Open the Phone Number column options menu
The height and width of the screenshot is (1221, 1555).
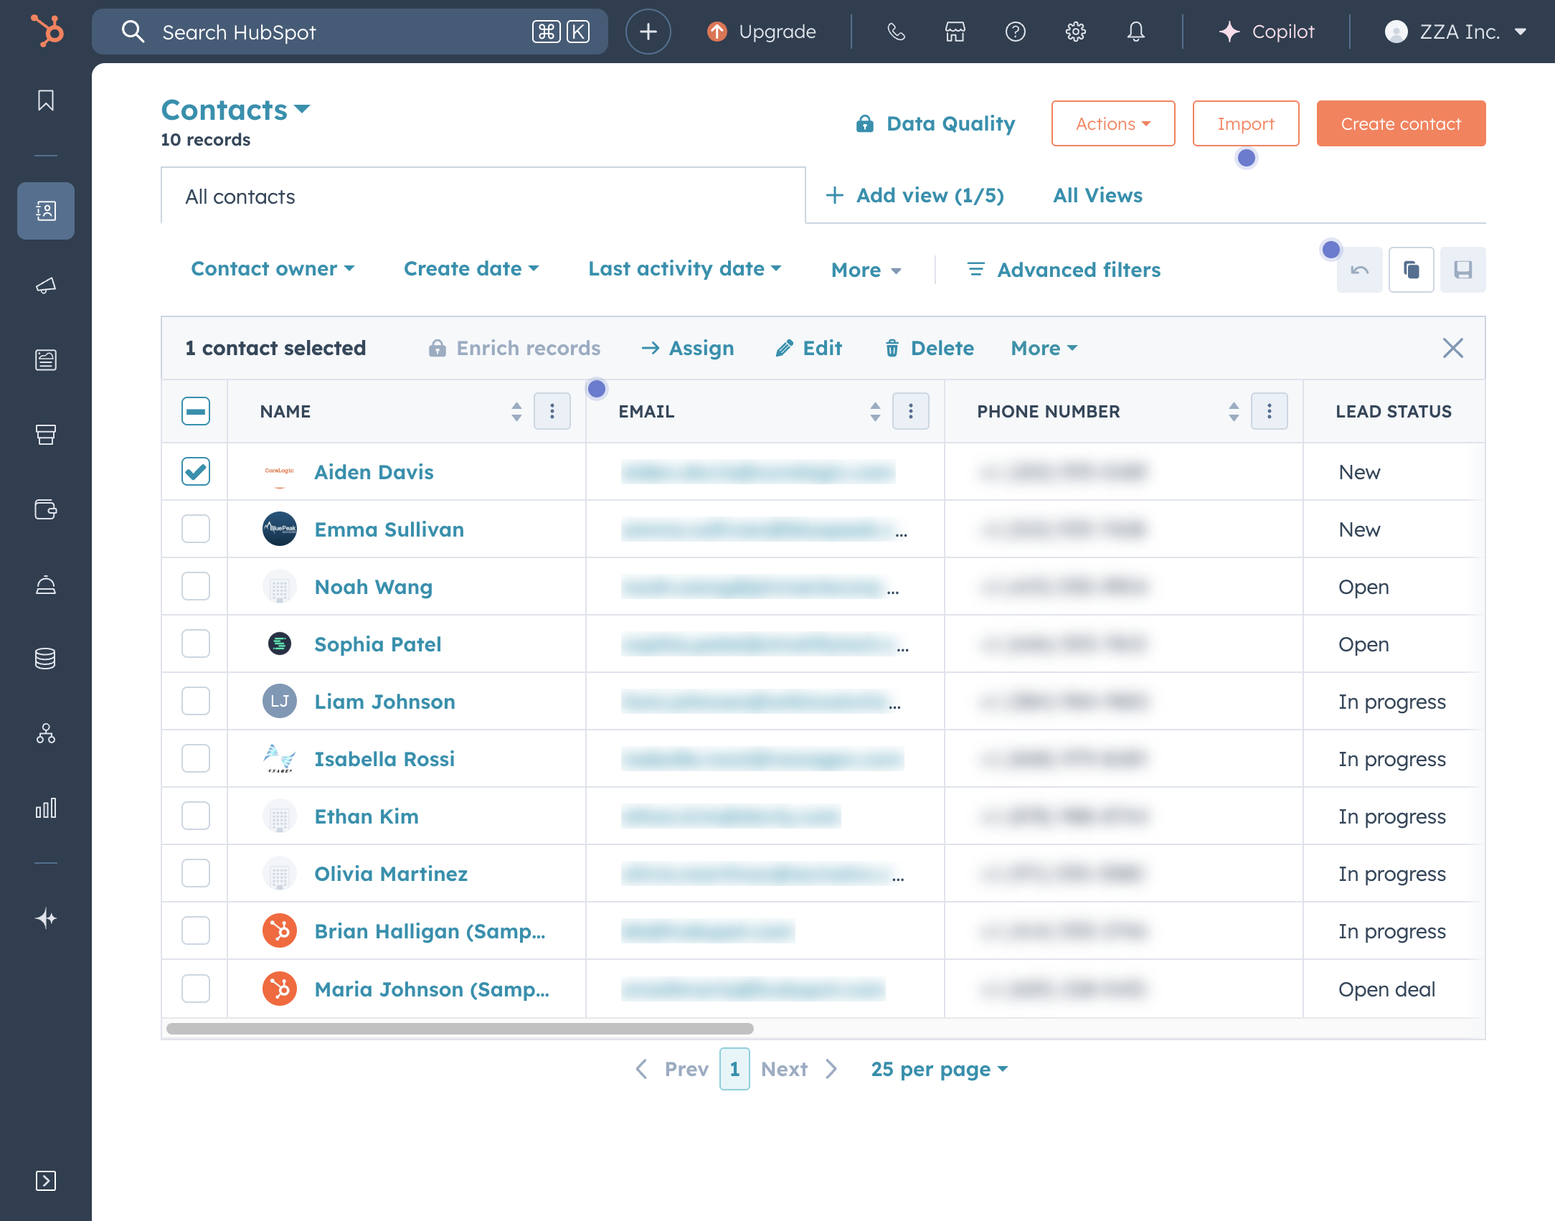coord(1270,411)
